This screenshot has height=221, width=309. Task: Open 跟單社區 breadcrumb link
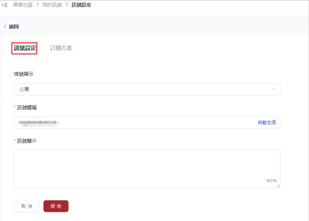click(23, 5)
